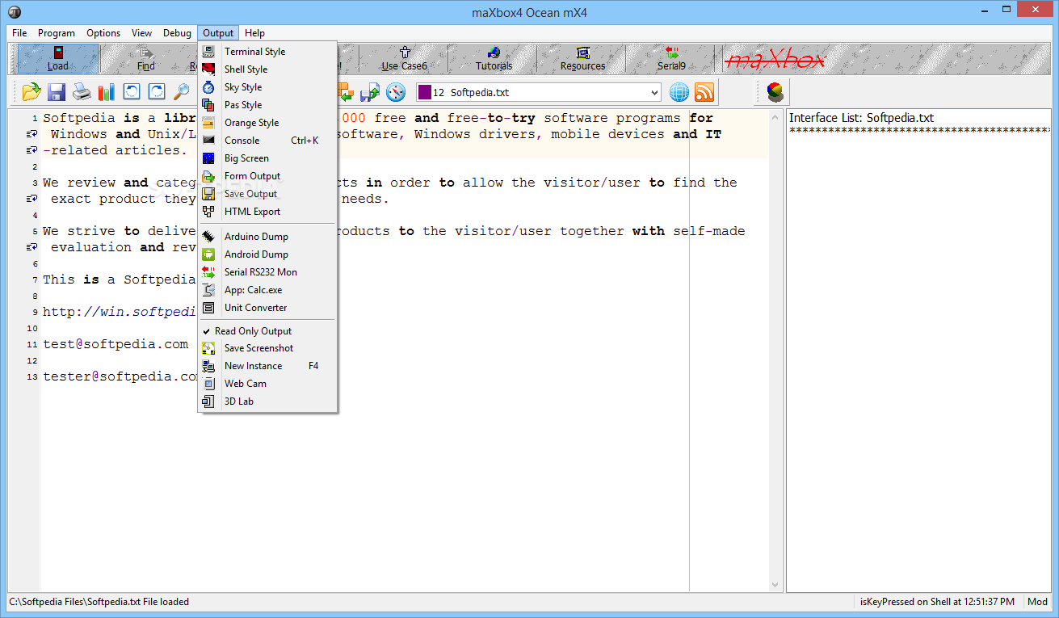The height and width of the screenshot is (618, 1059).
Task: Expand the Softpedia.txt file dropdown
Action: 653,92
